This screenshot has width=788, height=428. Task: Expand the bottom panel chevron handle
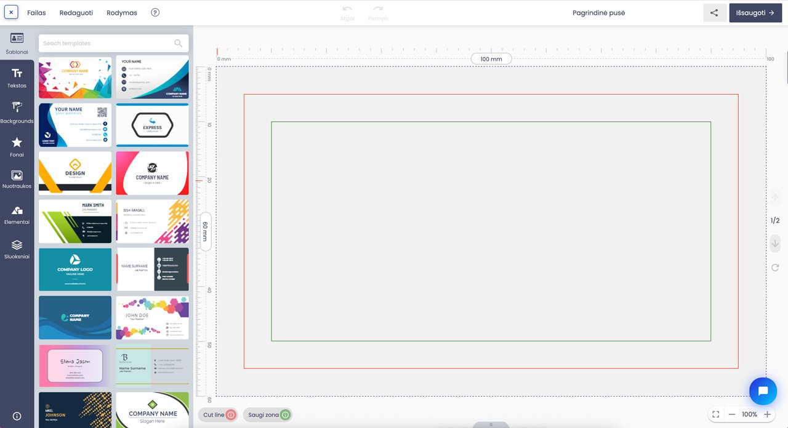point(491,424)
